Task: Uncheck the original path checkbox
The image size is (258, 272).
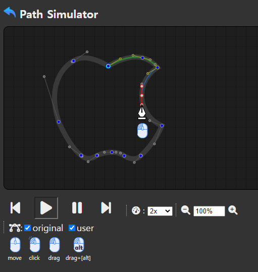Action: coord(28,228)
